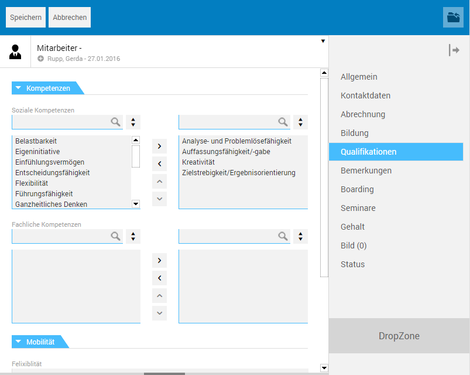The image size is (470, 375).
Task: Click search magnifier in left Soziale Kompetenzen field
Action: pyautogui.click(x=115, y=122)
